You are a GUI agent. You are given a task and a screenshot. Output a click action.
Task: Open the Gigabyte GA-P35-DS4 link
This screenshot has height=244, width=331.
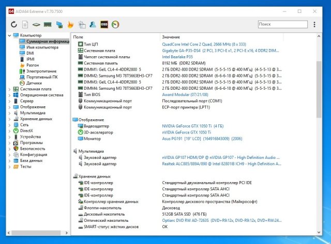click(220, 51)
